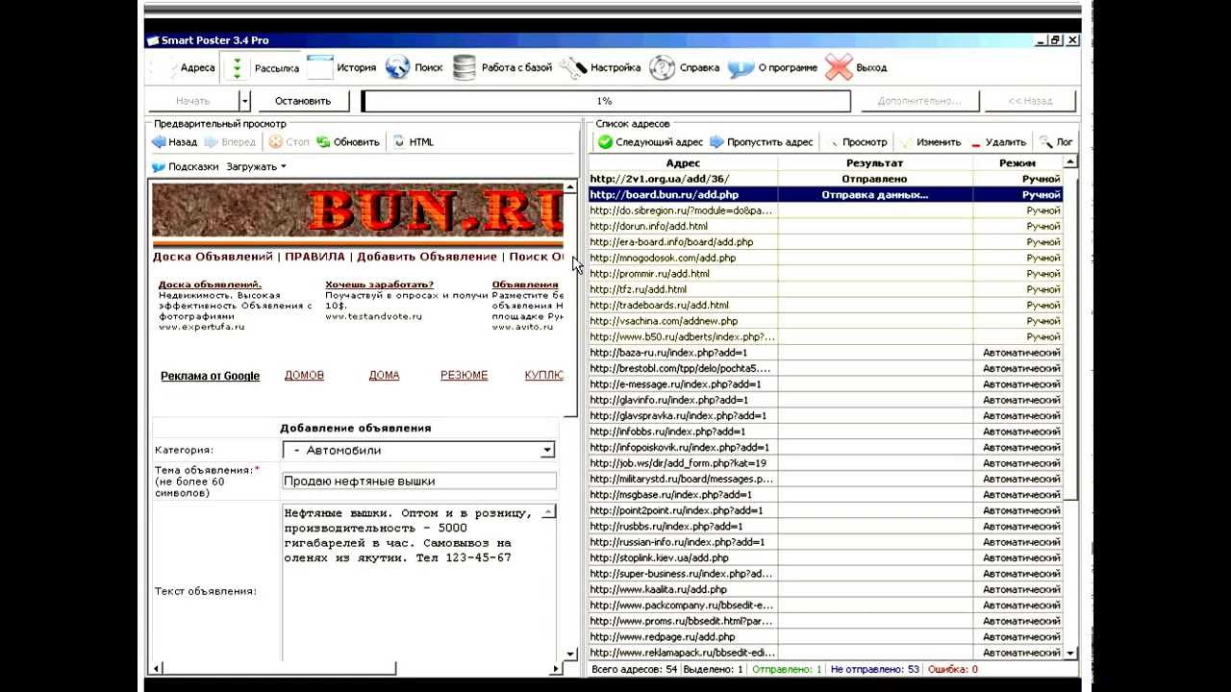Select row http://board.bun.ru/add.php
The width and height of the screenshot is (1231, 692).
click(825, 195)
